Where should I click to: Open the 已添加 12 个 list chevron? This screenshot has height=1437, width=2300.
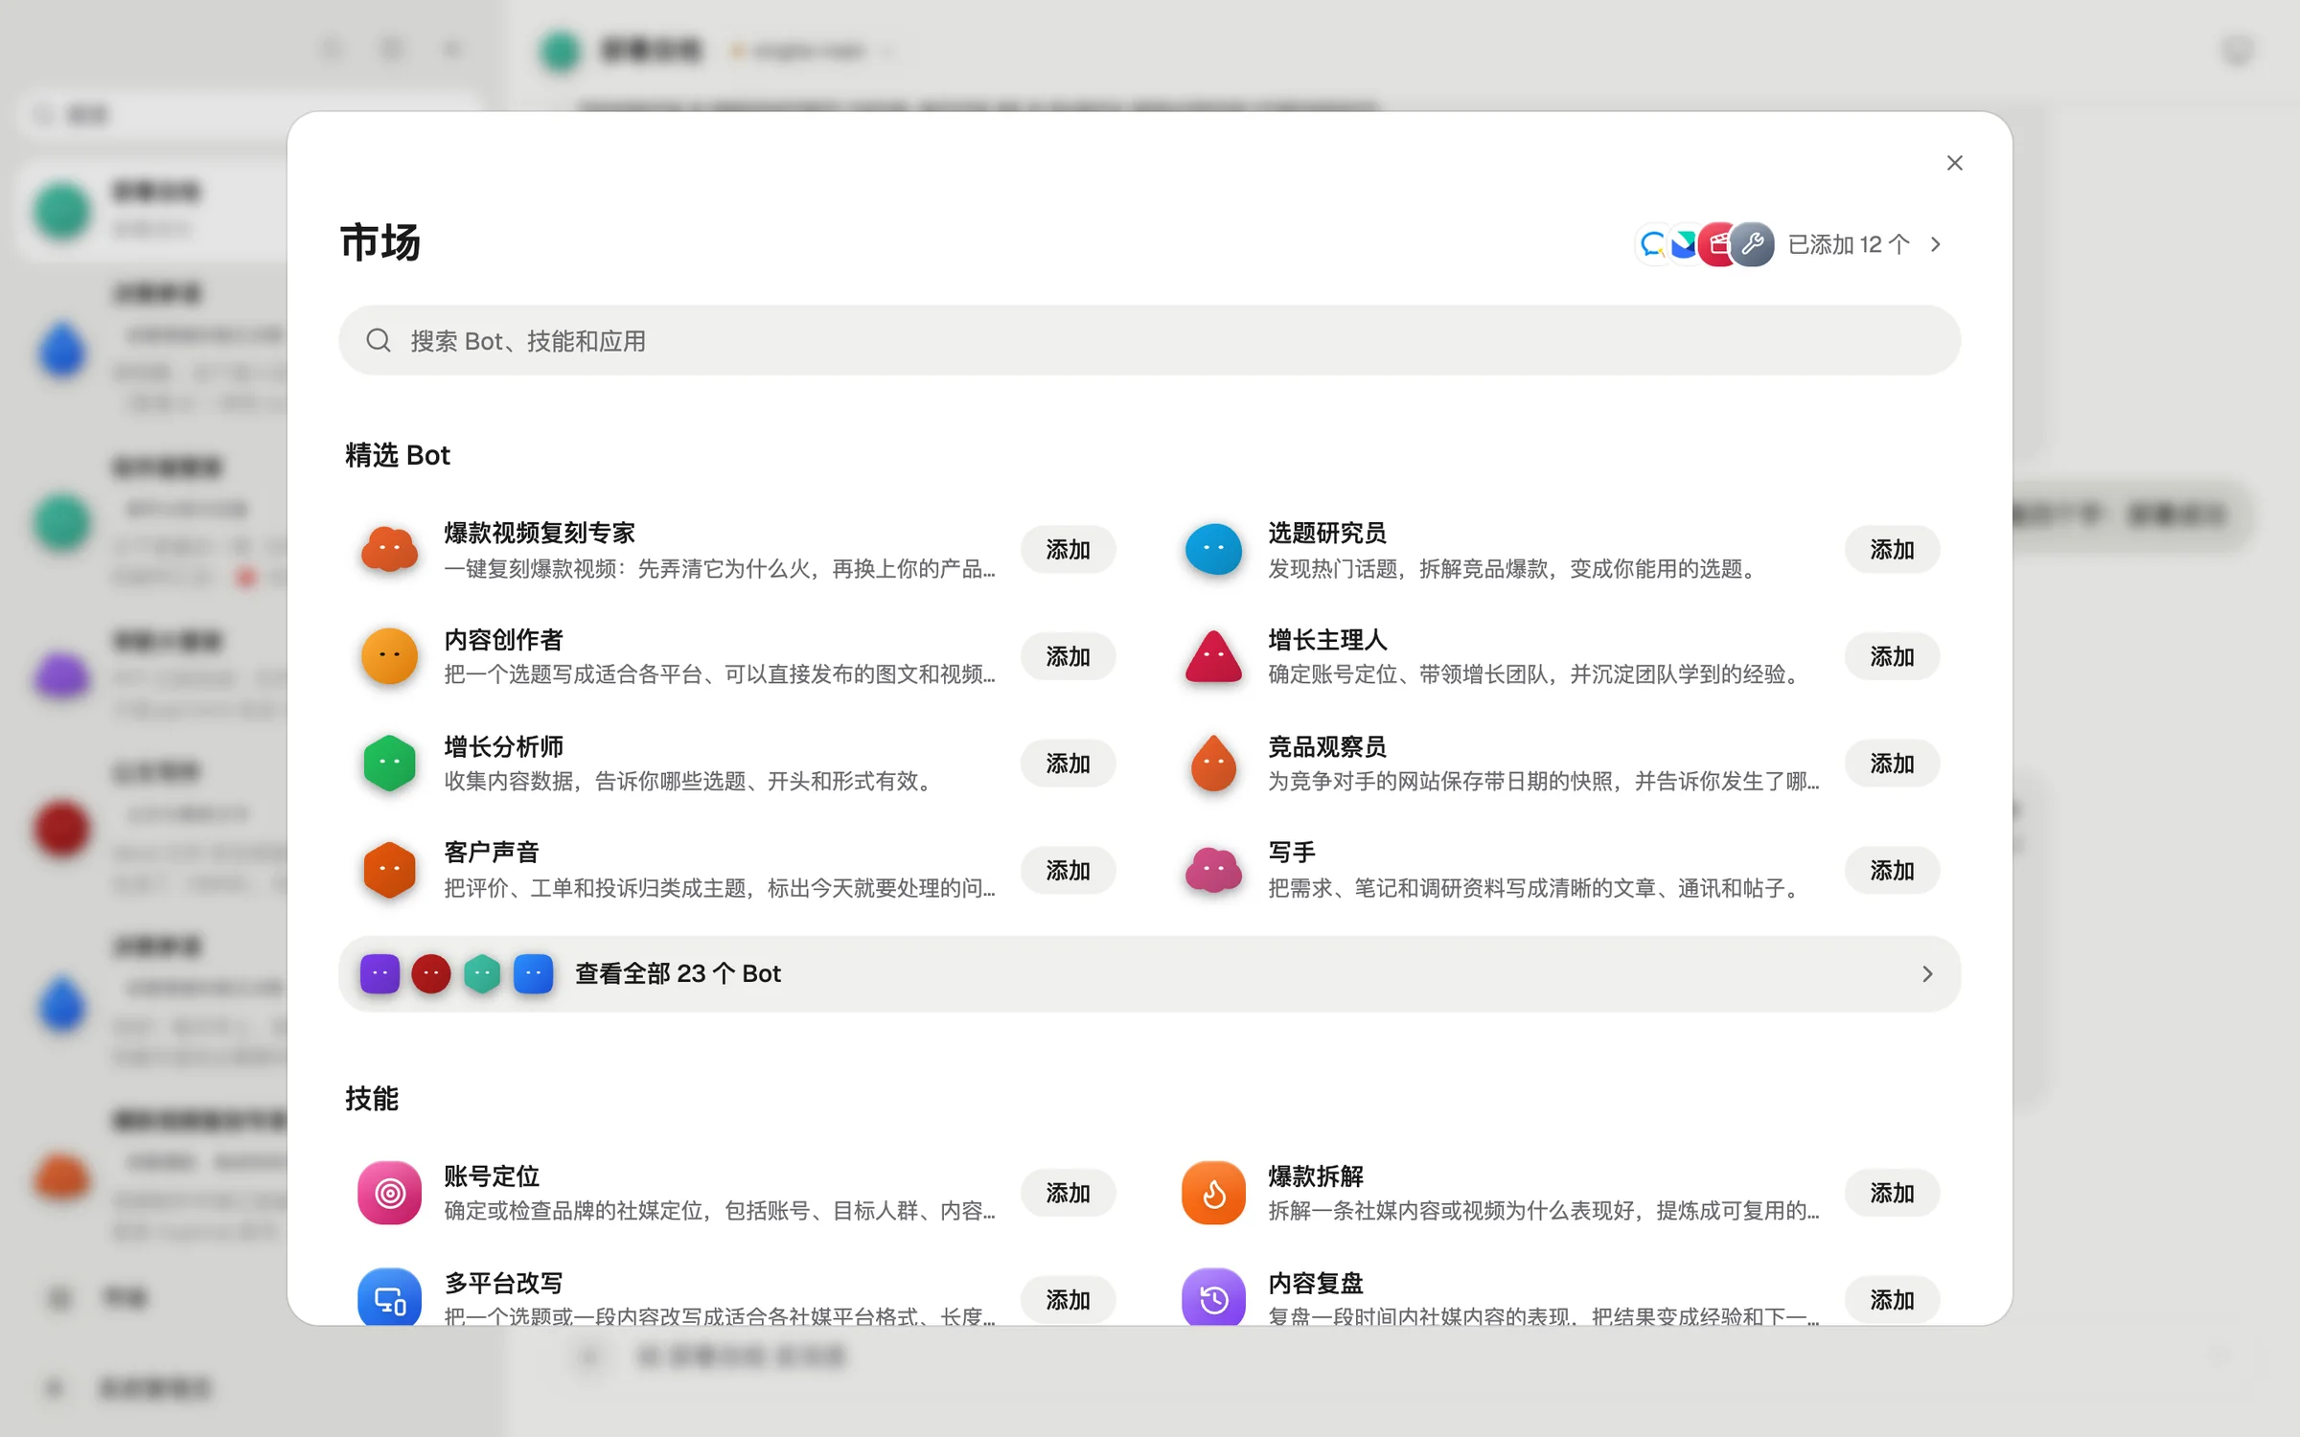1936,244
